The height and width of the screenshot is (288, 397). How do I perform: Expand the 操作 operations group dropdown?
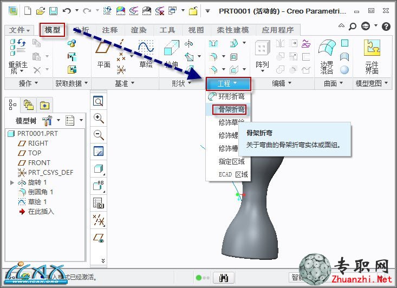pos(28,83)
